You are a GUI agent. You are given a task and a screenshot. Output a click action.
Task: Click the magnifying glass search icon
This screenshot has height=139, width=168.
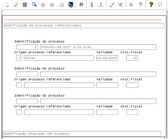click(34, 5)
